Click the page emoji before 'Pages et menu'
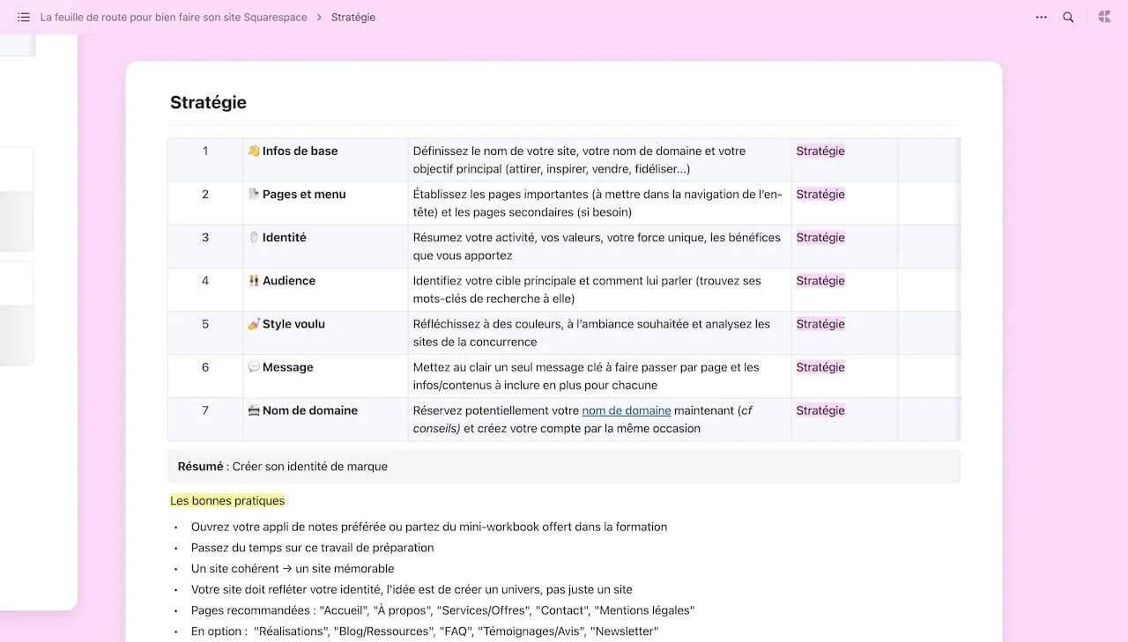Screen dimensions: 1128x642 254,194
